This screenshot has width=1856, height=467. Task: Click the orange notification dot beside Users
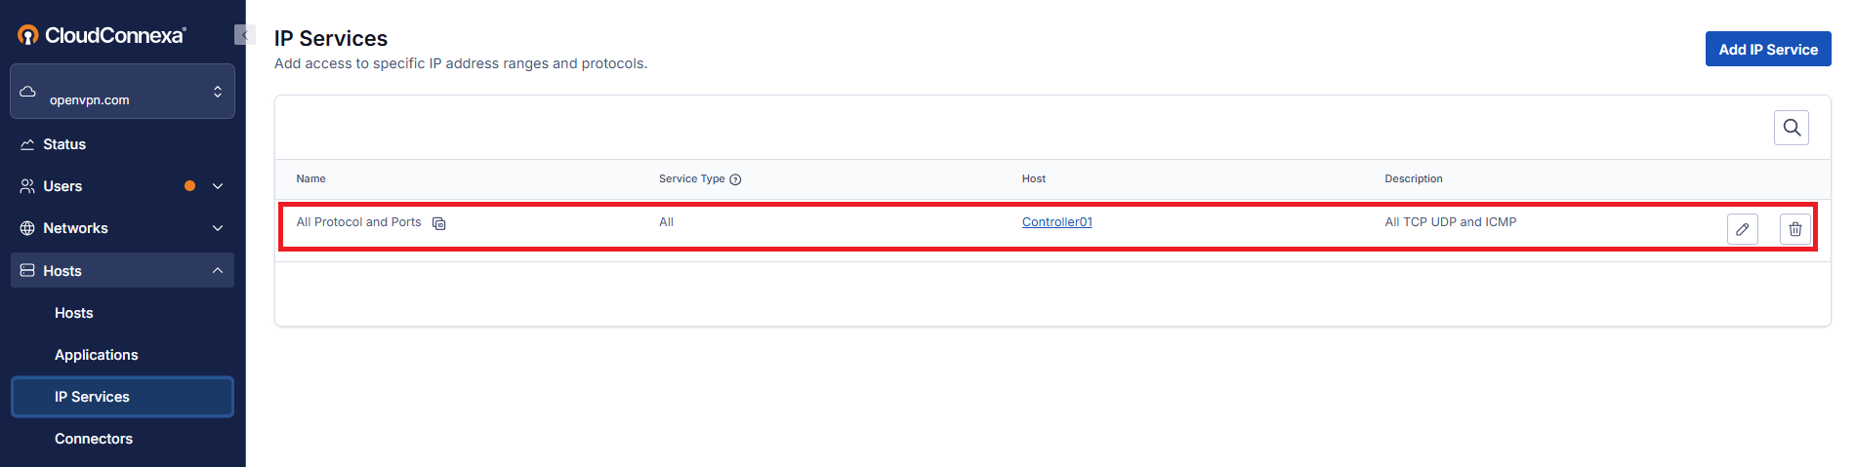click(189, 186)
